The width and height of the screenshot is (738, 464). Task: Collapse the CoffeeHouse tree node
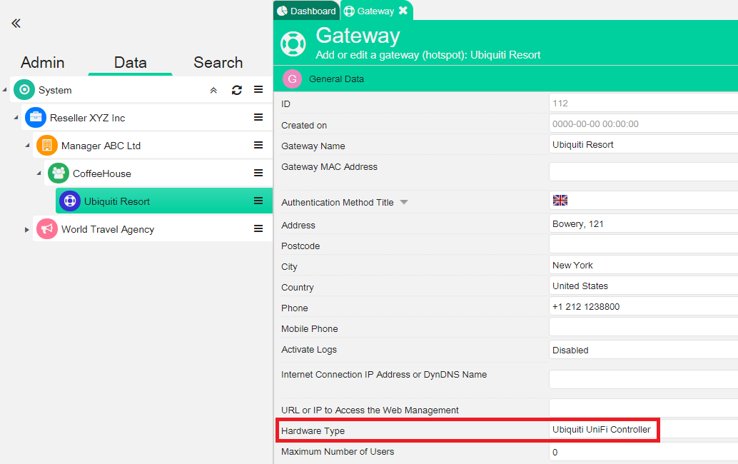point(39,173)
